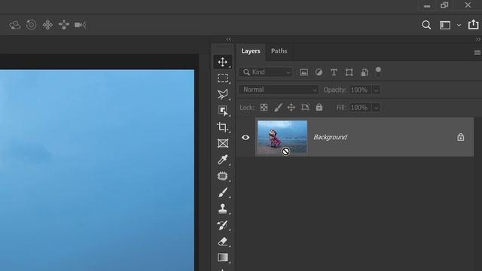Minimize the Photoshop window
This screenshot has height=271, width=482.
[x=427, y=5]
